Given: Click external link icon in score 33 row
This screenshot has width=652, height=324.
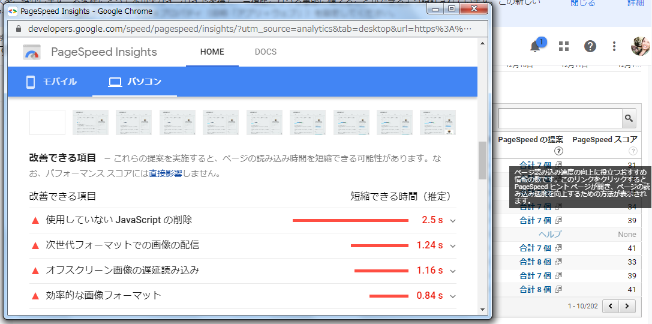Looking at the screenshot, I should coord(558,262).
